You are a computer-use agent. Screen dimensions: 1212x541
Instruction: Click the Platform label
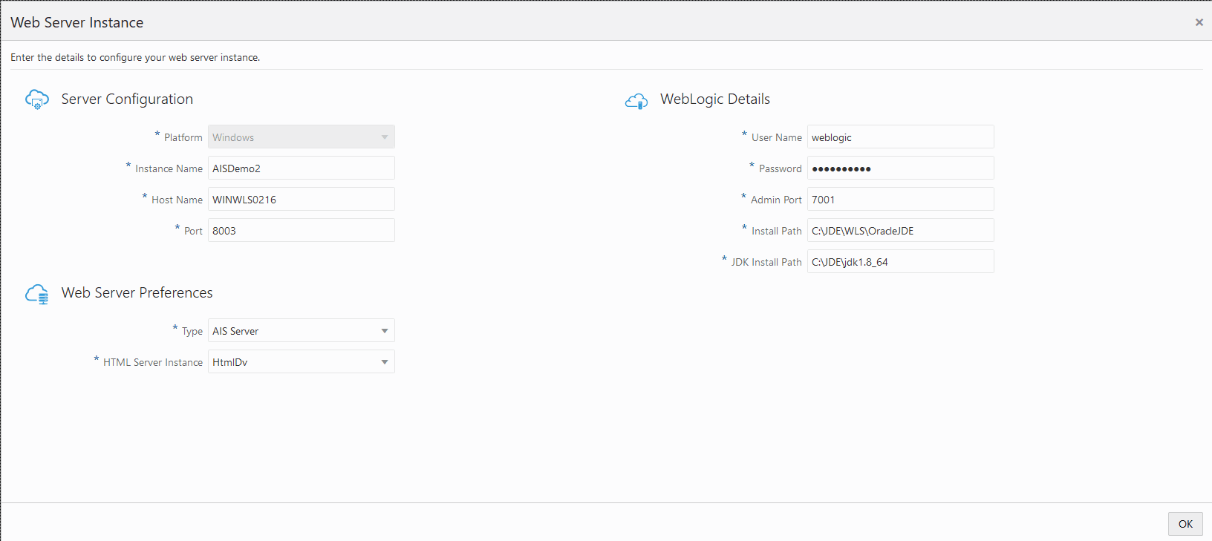tap(183, 137)
